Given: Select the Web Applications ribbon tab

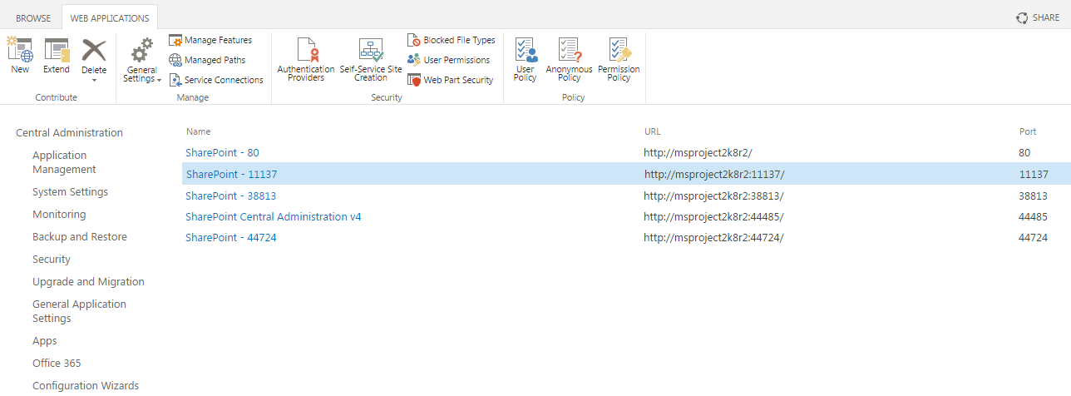Looking at the screenshot, I should pyautogui.click(x=110, y=17).
